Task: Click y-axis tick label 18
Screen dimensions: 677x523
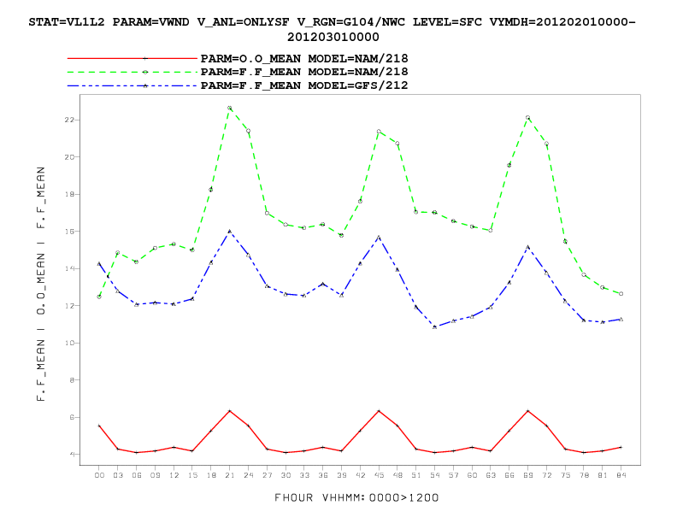Action: point(69,194)
